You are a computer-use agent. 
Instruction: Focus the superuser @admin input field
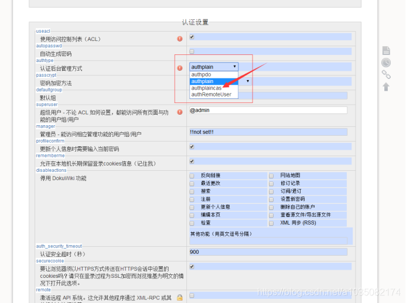tap(268, 111)
